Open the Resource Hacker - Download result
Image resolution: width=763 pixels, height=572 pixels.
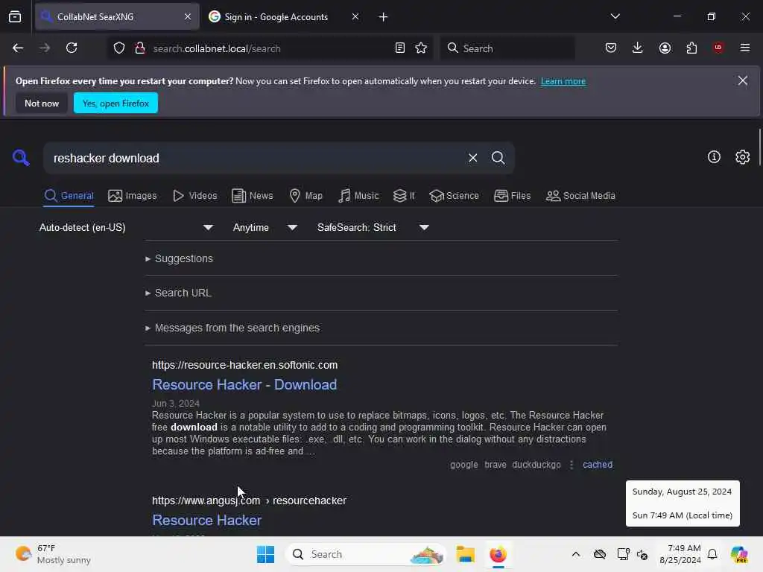pyautogui.click(x=244, y=385)
